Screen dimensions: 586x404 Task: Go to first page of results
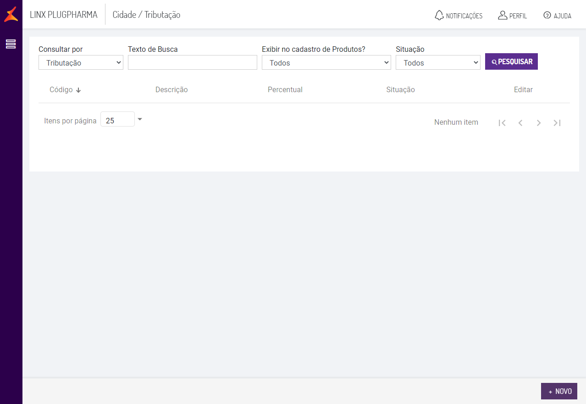click(502, 123)
